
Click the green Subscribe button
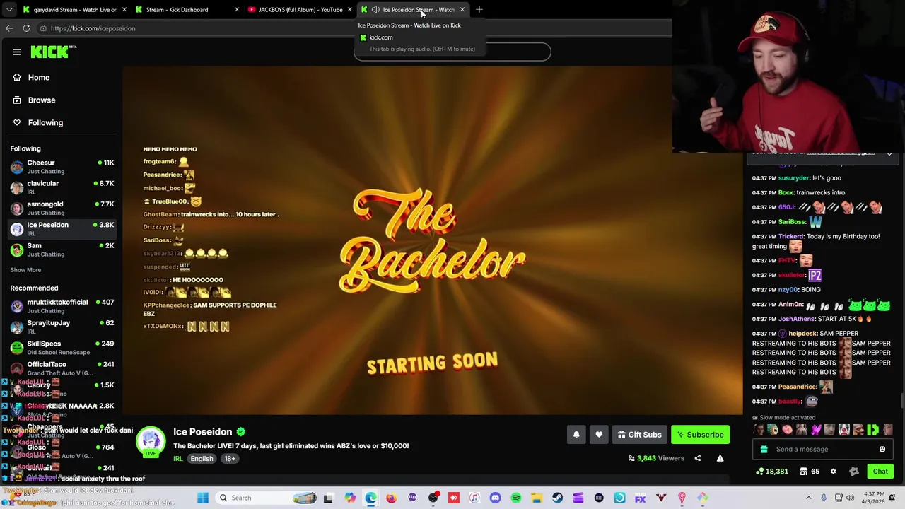coord(700,435)
